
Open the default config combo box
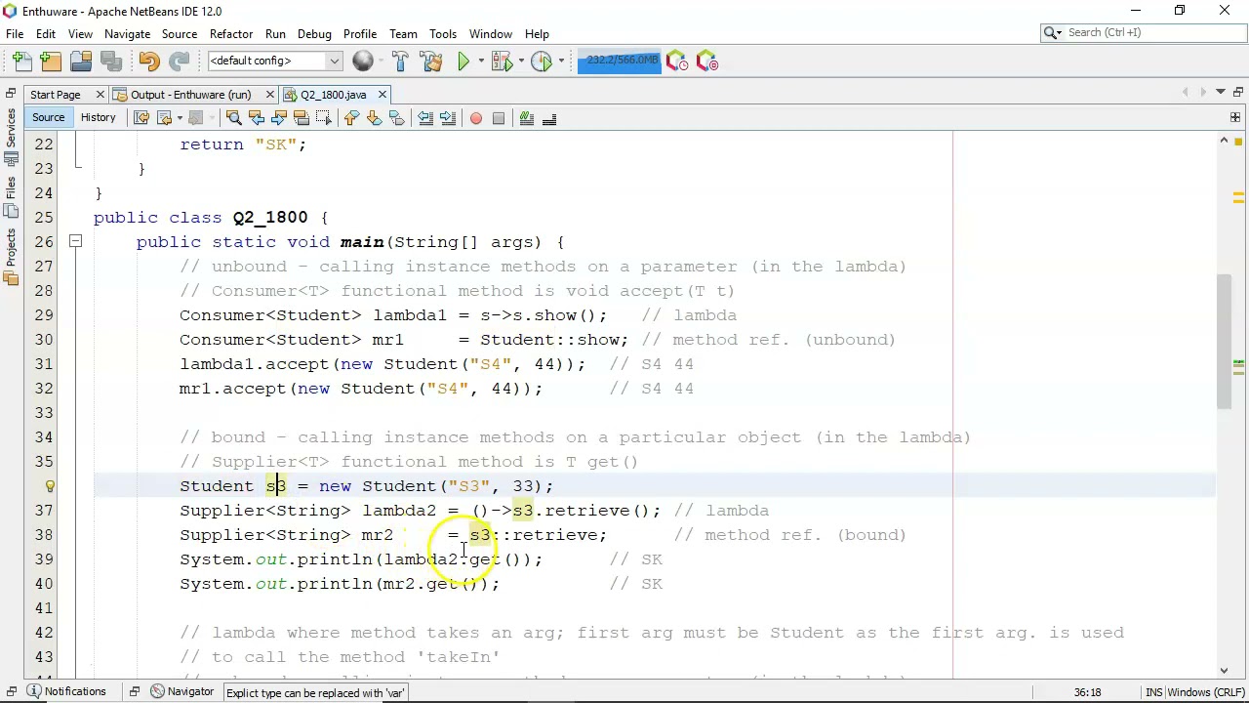[274, 61]
